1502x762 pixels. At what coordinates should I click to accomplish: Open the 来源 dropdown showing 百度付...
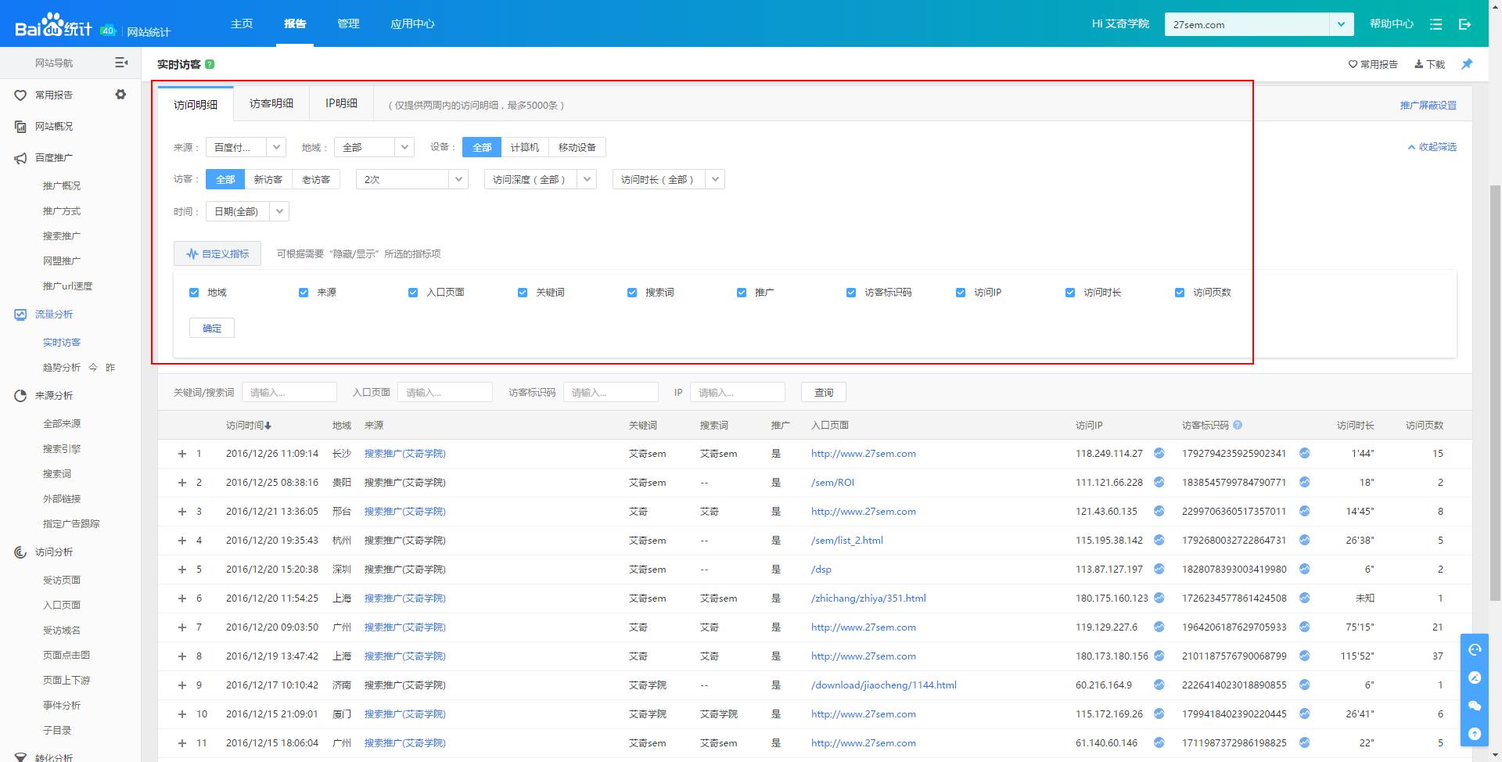(x=246, y=147)
